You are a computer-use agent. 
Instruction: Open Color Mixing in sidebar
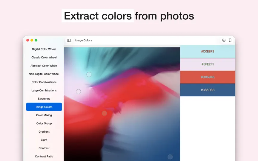tap(44, 115)
